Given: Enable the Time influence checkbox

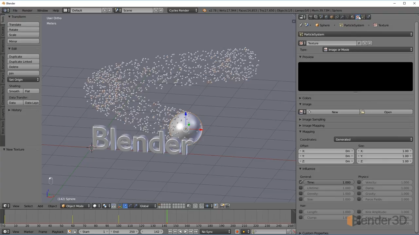Looking at the screenshot, I should click(301, 182).
